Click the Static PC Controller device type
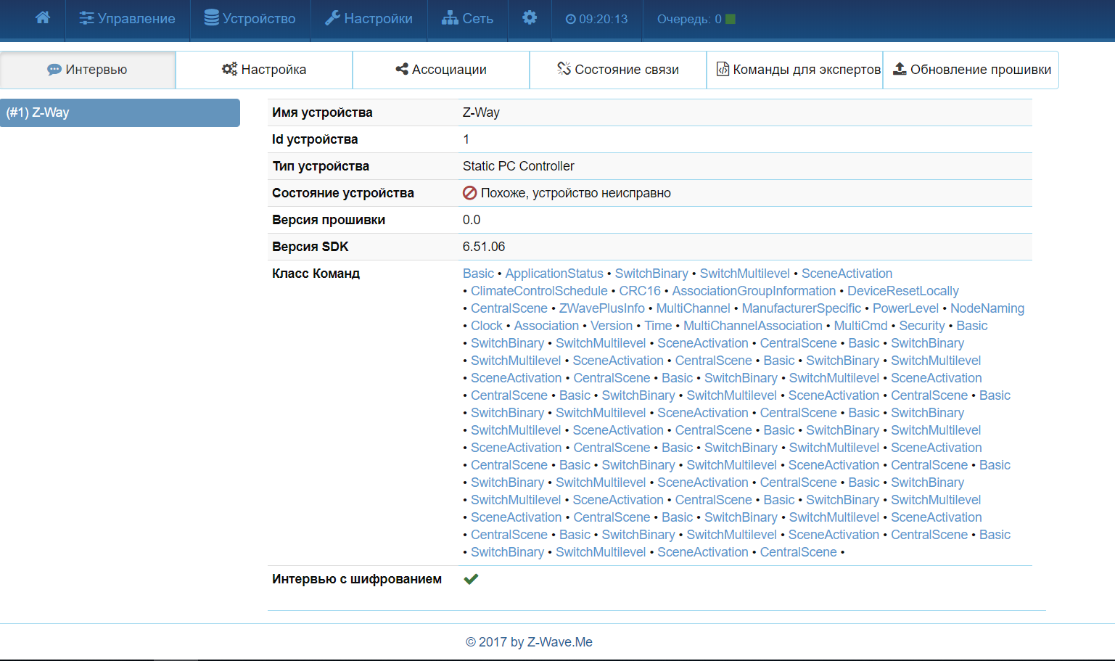 [x=519, y=166]
